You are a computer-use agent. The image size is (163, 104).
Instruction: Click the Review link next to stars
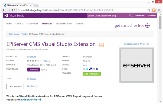47,61
